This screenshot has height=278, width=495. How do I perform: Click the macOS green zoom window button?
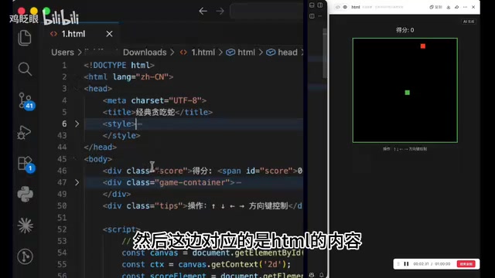tap(46, 12)
